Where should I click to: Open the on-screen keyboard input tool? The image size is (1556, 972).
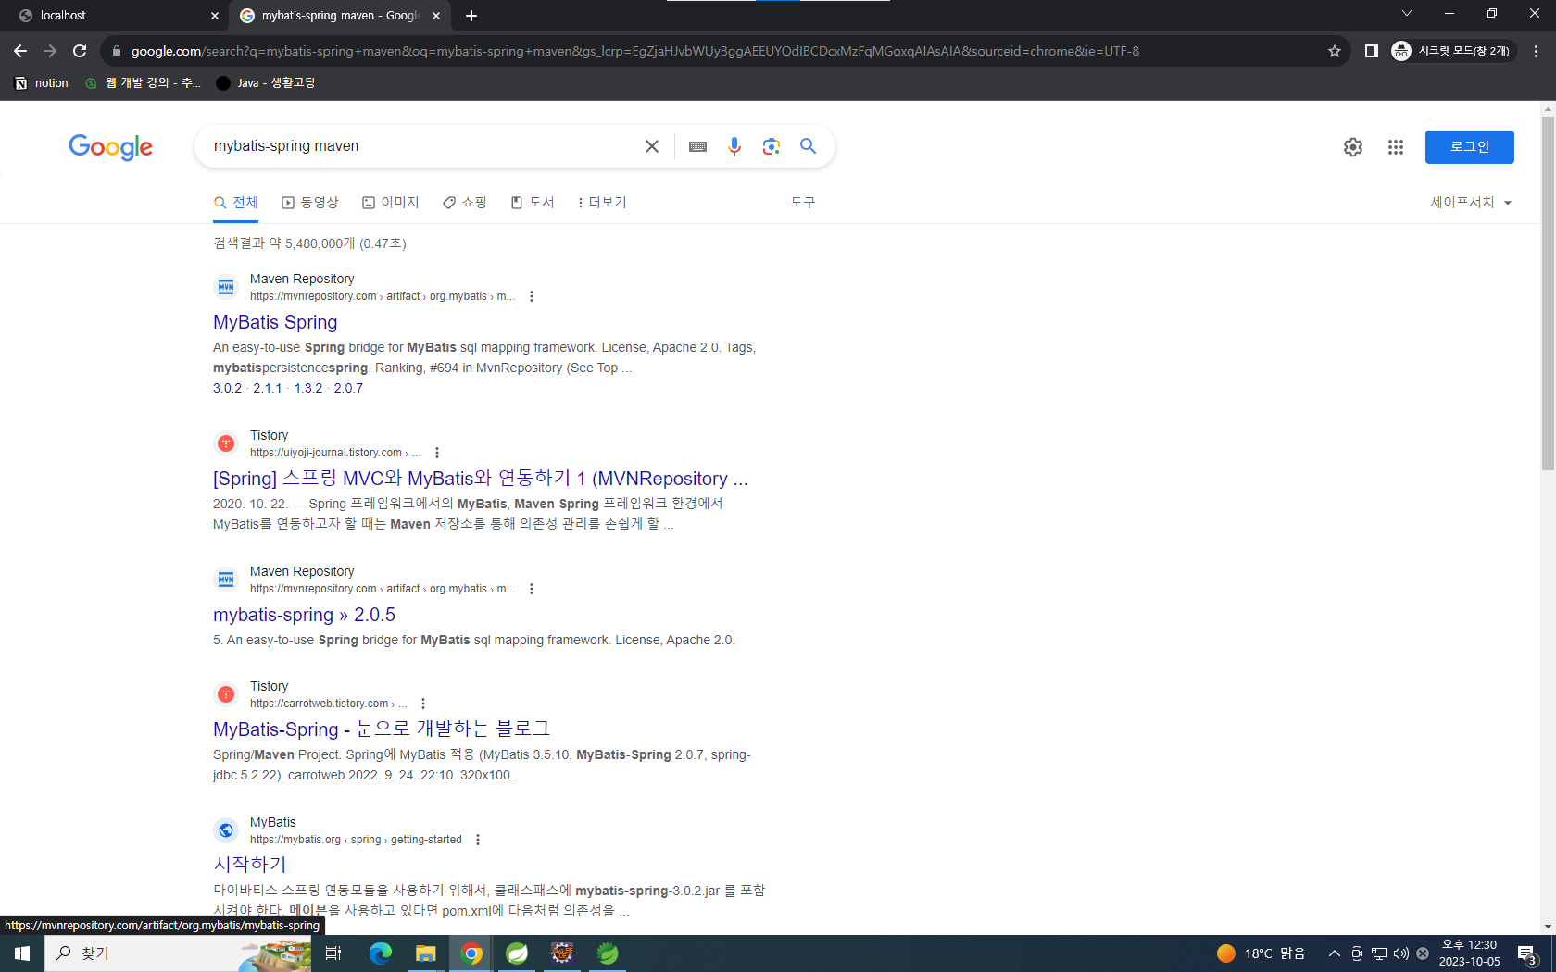[698, 146]
